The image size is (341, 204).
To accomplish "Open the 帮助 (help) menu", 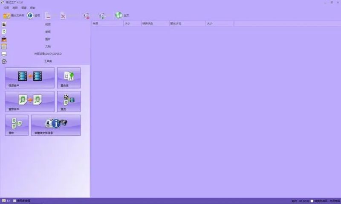I will pos(33,8).
